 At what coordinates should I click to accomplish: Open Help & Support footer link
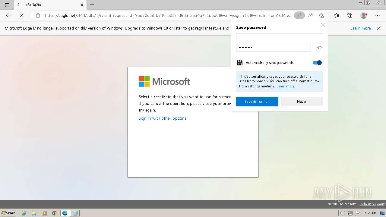[x=372, y=204]
